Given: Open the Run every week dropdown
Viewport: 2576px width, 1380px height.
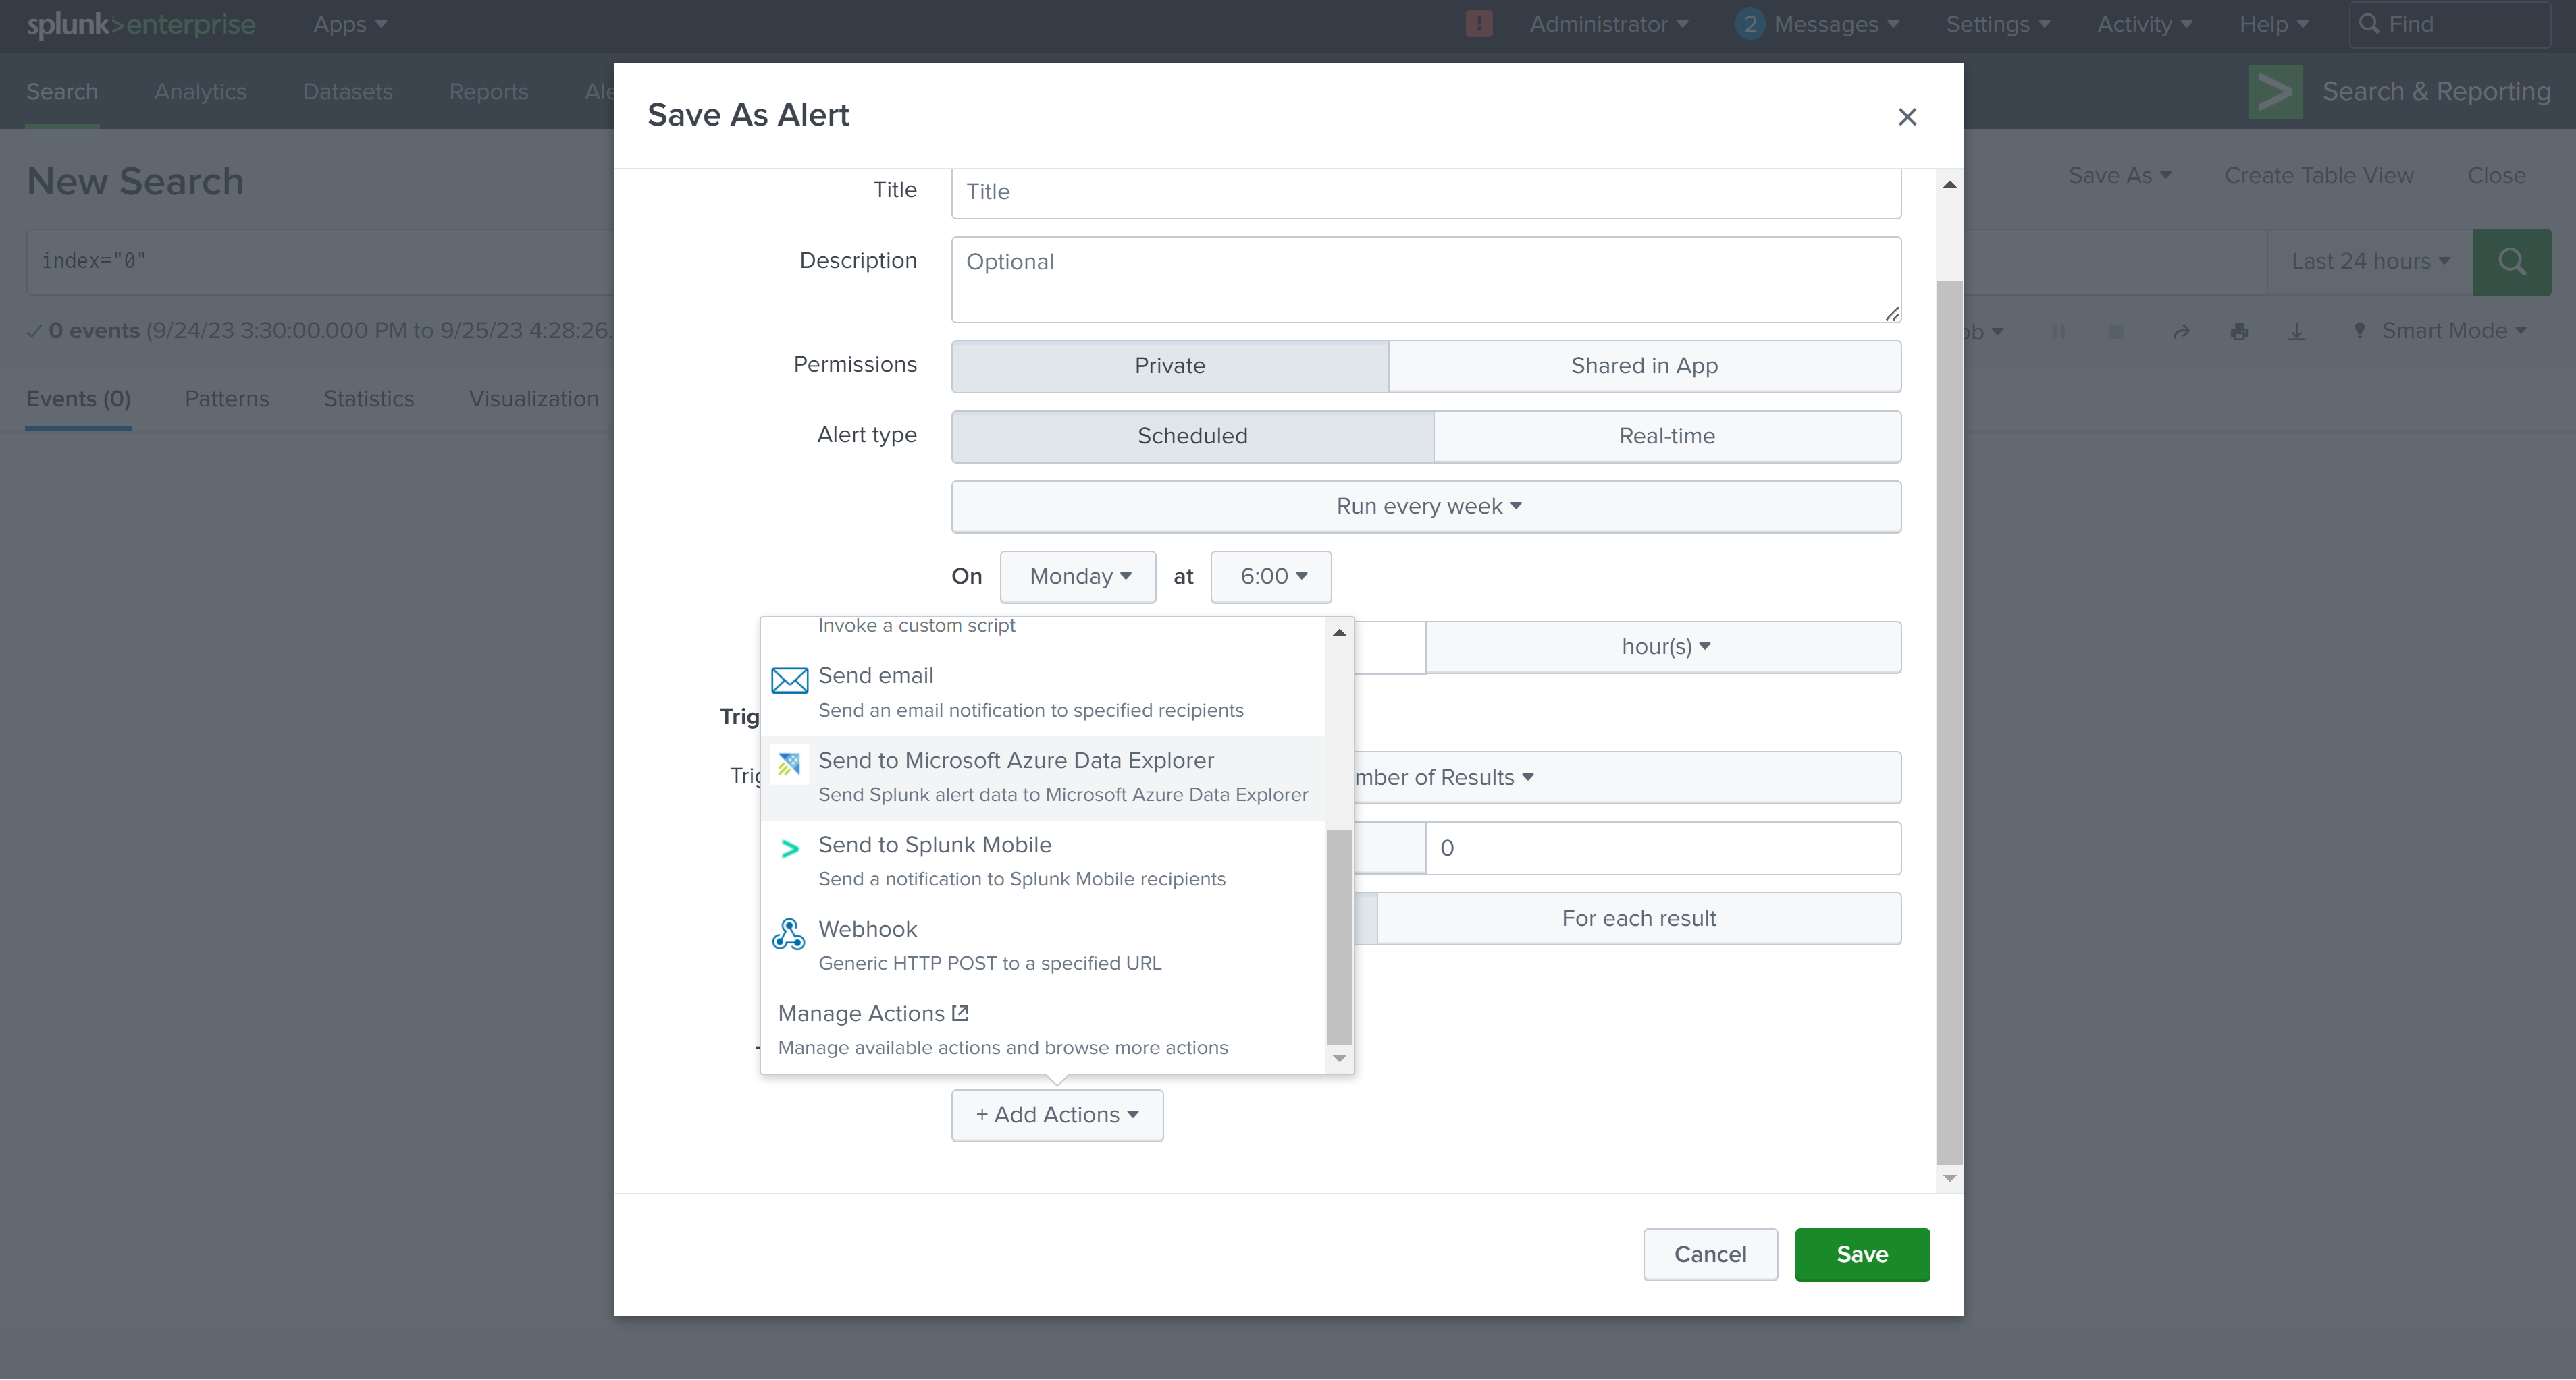Looking at the screenshot, I should coord(1427,505).
